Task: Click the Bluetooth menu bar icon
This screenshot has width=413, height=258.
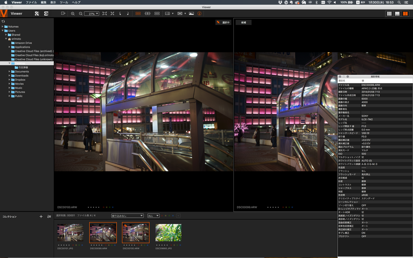Action: (x=316, y=3)
